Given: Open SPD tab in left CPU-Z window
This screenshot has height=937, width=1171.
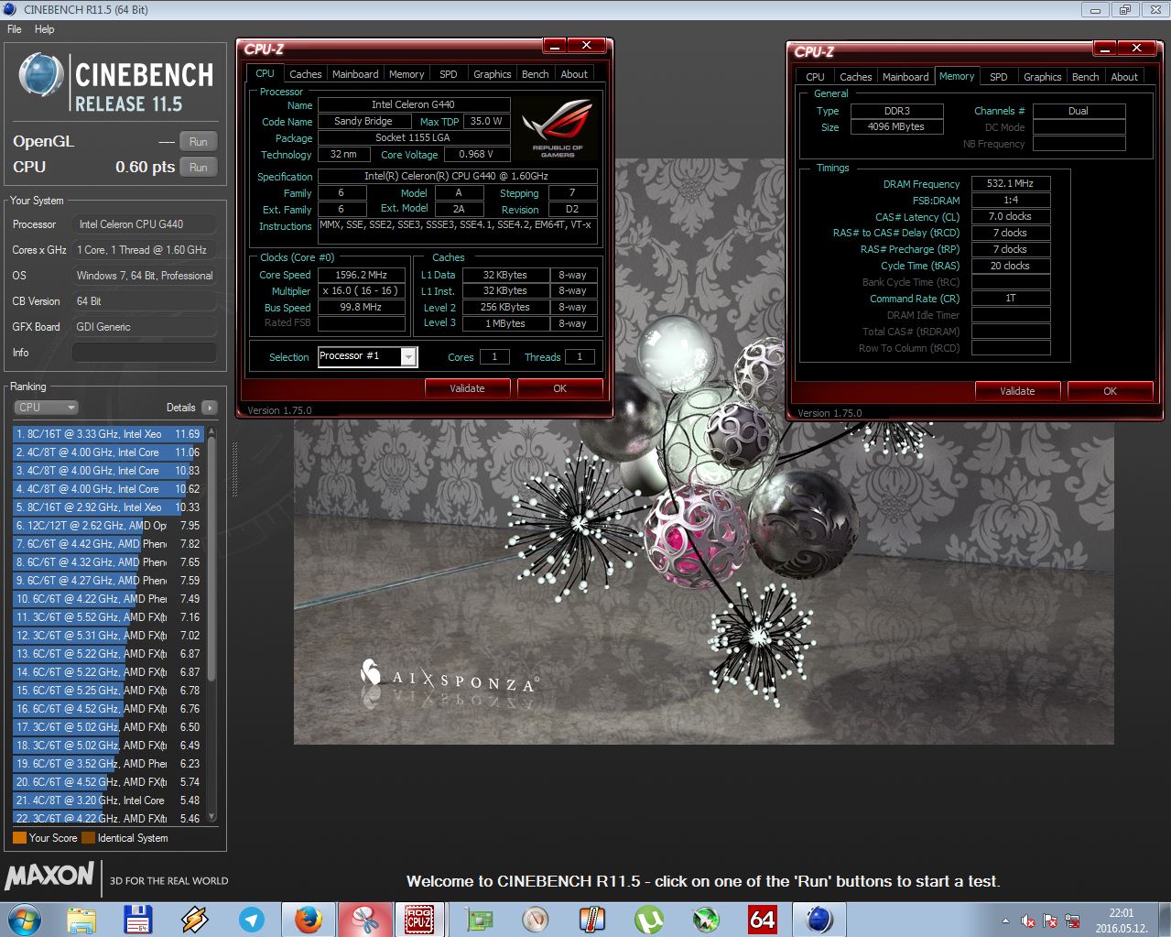Looking at the screenshot, I should [448, 74].
